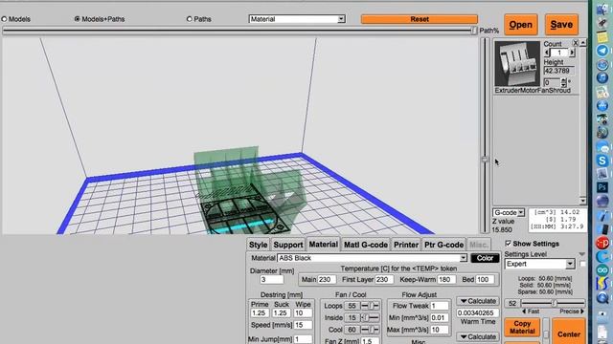The height and width of the screenshot is (344, 613).
Task: Open iTunes music icon in dock
Action: click(602, 78)
